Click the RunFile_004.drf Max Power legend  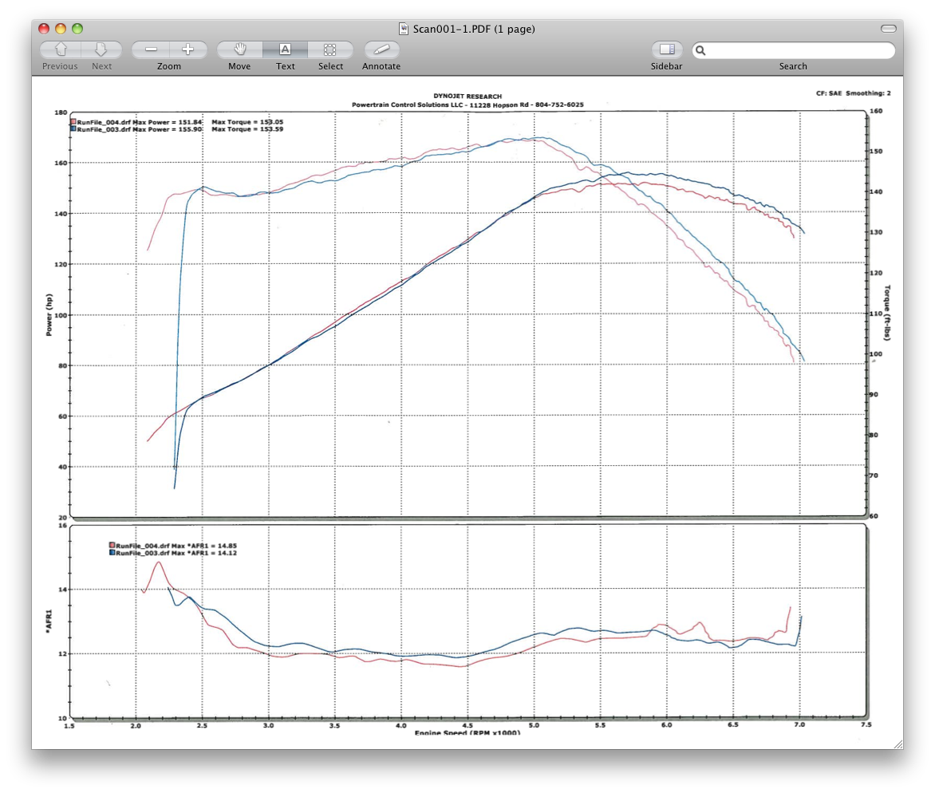[x=140, y=122]
